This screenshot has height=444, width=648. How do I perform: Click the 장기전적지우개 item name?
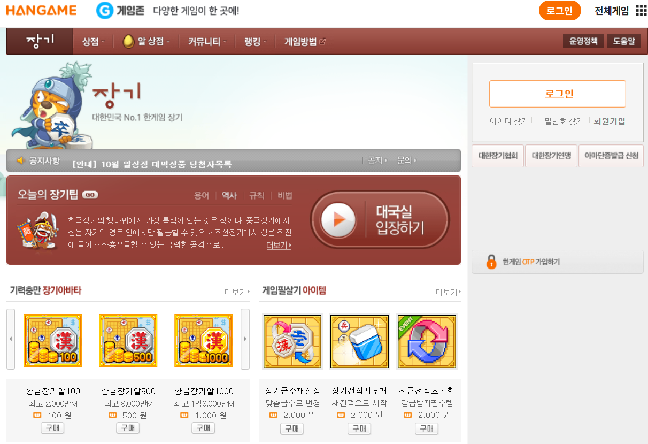tap(359, 391)
